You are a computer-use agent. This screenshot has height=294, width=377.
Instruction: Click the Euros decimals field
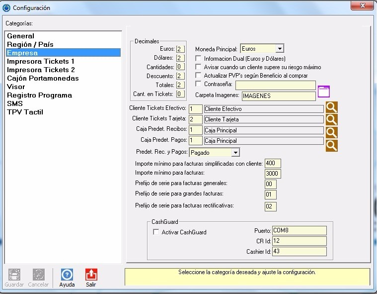[x=180, y=49]
